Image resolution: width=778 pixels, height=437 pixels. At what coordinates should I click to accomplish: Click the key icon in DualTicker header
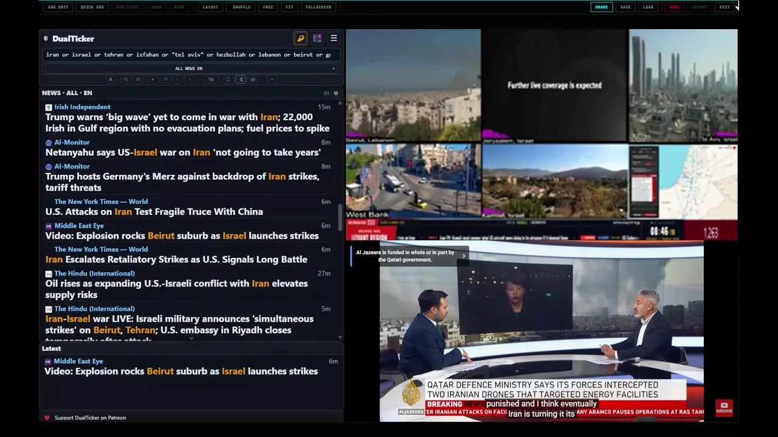pyautogui.click(x=300, y=38)
